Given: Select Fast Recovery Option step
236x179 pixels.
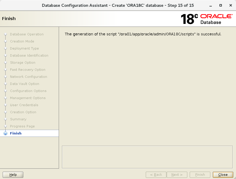Looking at the screenshot, I should point(28,70).
